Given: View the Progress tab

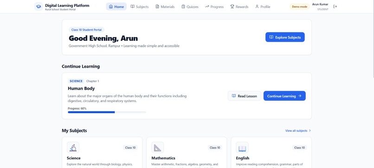Looking at the screenshot, I should 214,6.
